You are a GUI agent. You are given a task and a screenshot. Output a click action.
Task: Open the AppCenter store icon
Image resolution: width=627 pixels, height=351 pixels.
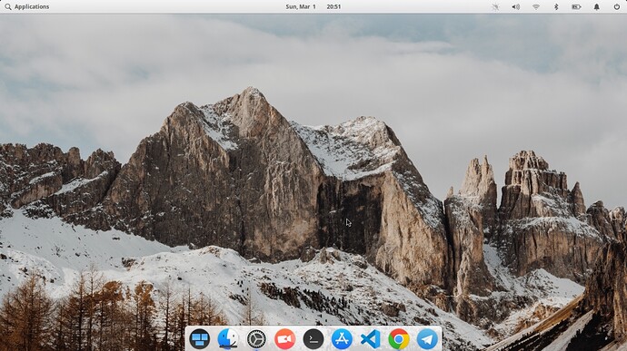(x=342, y=339)
